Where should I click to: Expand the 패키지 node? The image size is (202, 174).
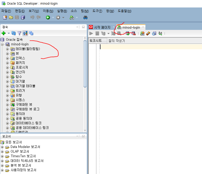point(7,63)
